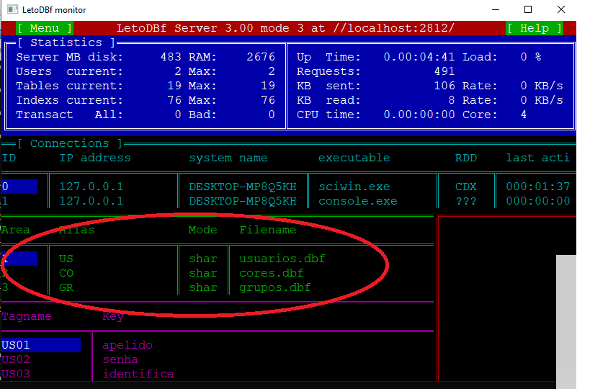The height and width of the screenshot is (389, 590).
Task: Click the Up Time value 0.00:04:41
Action: (419, 57)
